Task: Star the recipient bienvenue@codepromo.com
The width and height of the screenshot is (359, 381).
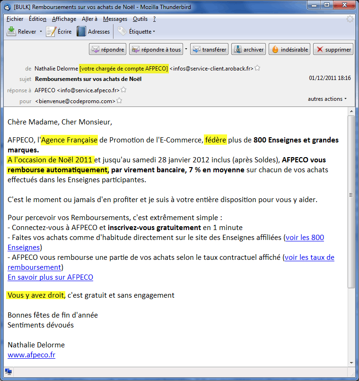Action: click(119, 100)
